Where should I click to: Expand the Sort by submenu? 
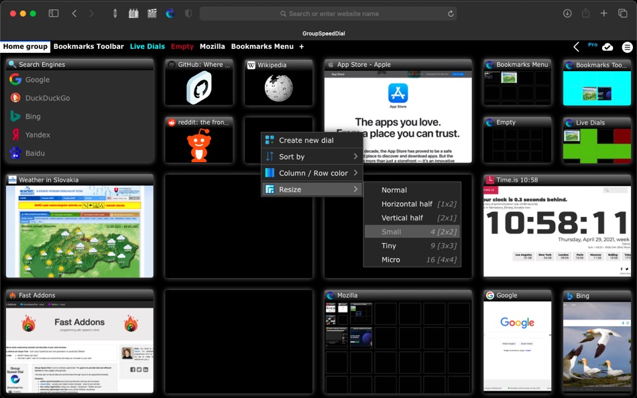[x=312, y=156]
